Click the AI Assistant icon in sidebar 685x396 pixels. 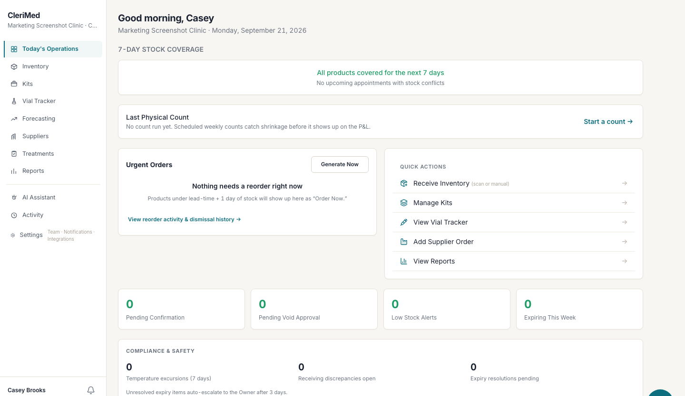click(14, 198)
